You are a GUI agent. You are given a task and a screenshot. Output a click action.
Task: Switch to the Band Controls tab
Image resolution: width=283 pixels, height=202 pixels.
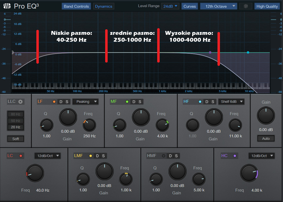pos(76,6)
